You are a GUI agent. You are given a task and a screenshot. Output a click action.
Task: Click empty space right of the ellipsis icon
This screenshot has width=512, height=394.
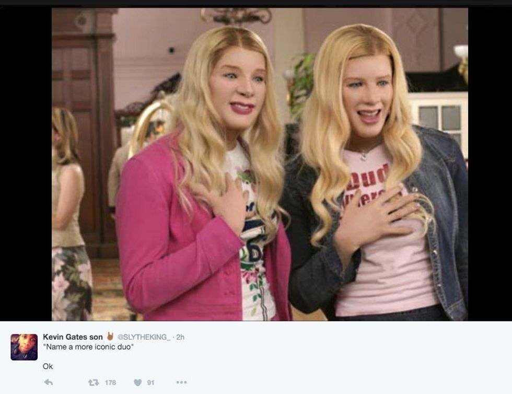pos(327,382)
